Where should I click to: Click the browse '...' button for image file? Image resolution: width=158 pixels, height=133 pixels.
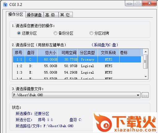tap(145, 95)
